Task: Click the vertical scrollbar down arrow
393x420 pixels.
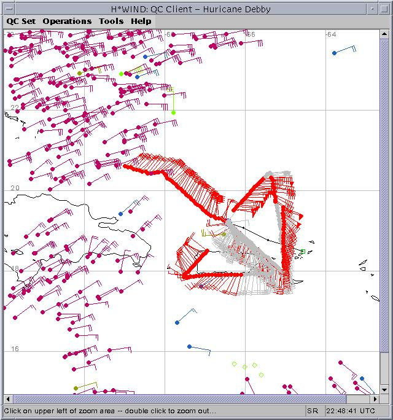Action: [386, 391]
